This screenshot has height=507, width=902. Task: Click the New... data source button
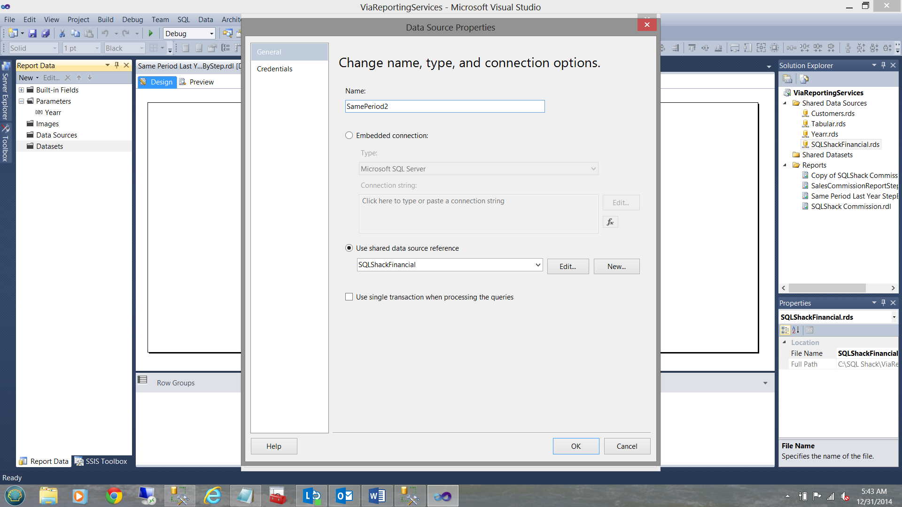(x=616, y=267)
